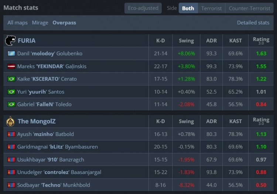Click the FURIA panther team logo
Viewport: 277px width, 194px height.
(10, 40)
